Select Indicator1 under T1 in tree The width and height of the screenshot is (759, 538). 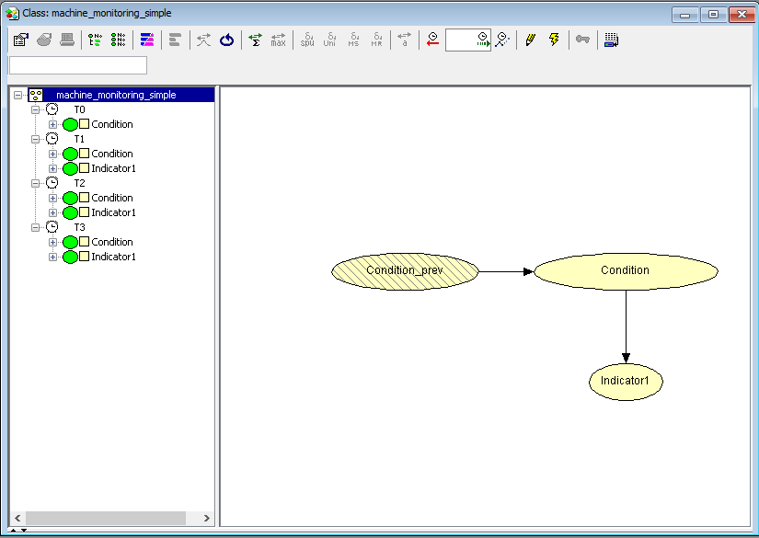[x=113, y=168]
